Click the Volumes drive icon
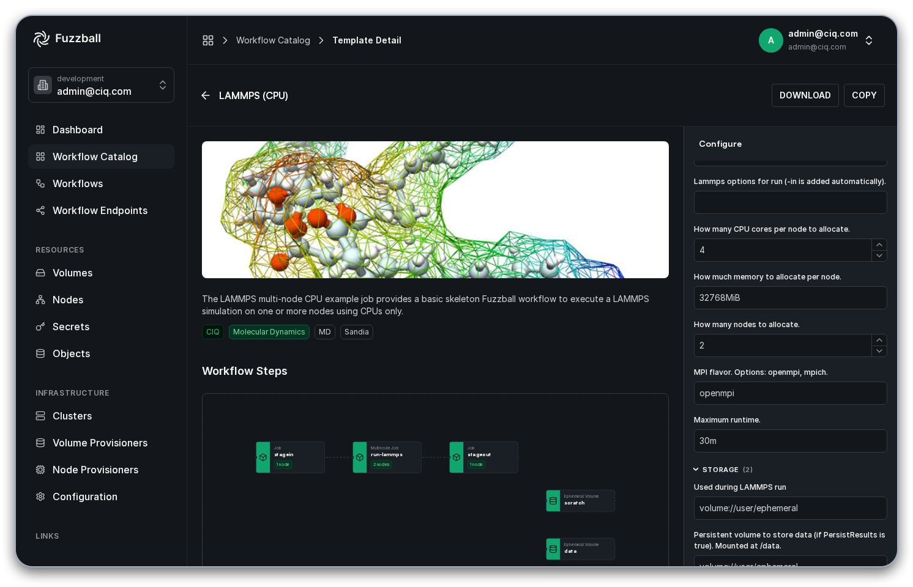913x587 pixels. 40,273
